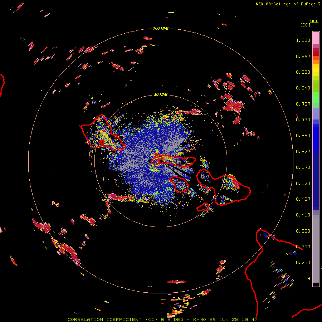Viewport: 322px width, 322px height.
Task: Click the 0.787 scale value
Action: [303, 104]
